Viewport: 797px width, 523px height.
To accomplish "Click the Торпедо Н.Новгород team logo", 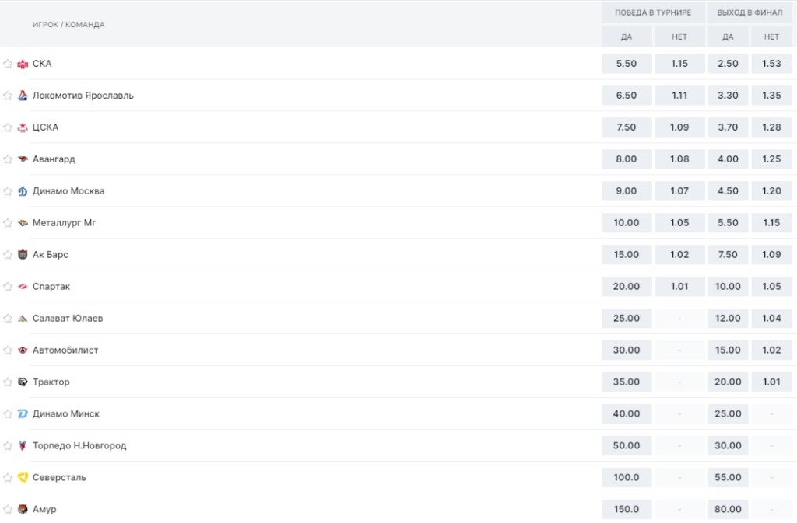I will (23, 446).
